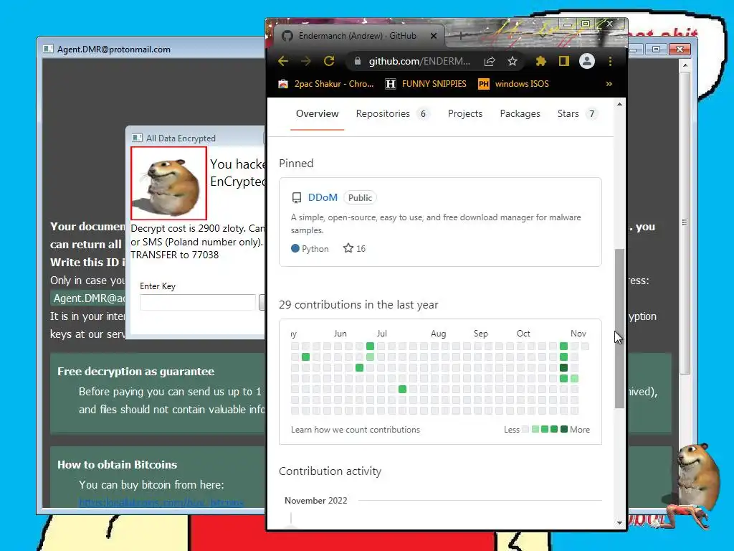Viewport: 734px width, 551px height.
Task: Open Chrome three-dot menu
Action: pos(610,62)
